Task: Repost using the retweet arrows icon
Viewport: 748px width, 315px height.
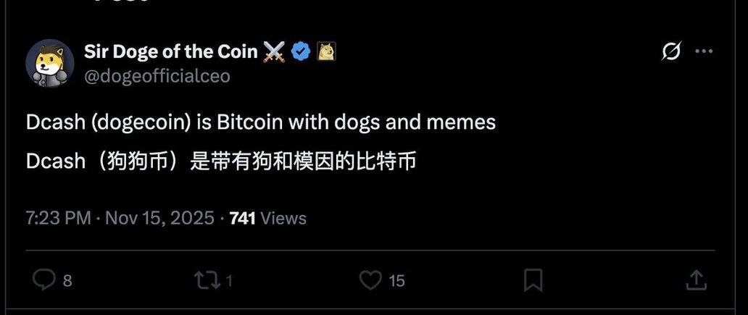Action: (207, 280)
